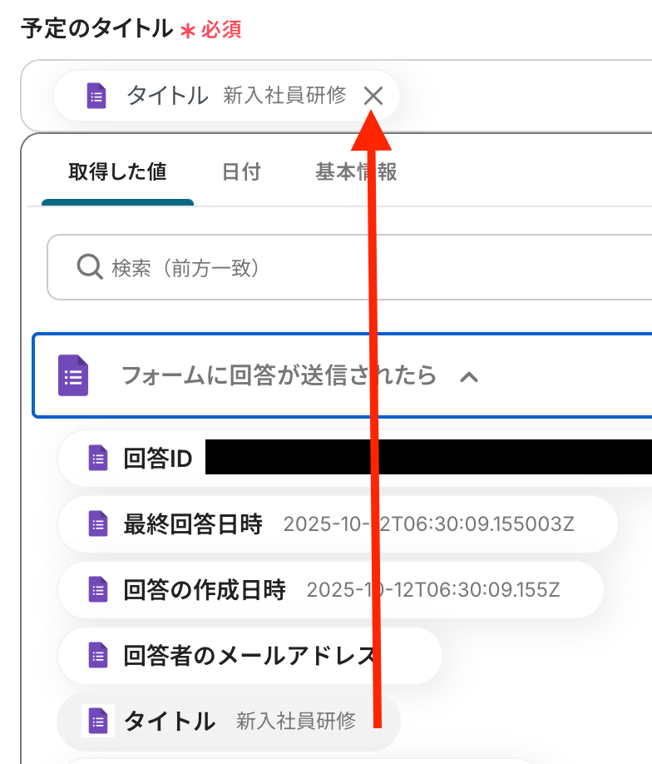The height and width of the screenshot is (764, 652).
Task: Open the 日付 tab
Action: 241,172
